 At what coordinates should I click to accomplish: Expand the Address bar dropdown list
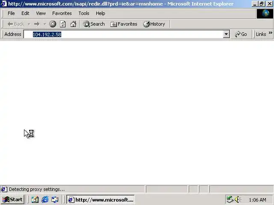(x=226, y=34)
